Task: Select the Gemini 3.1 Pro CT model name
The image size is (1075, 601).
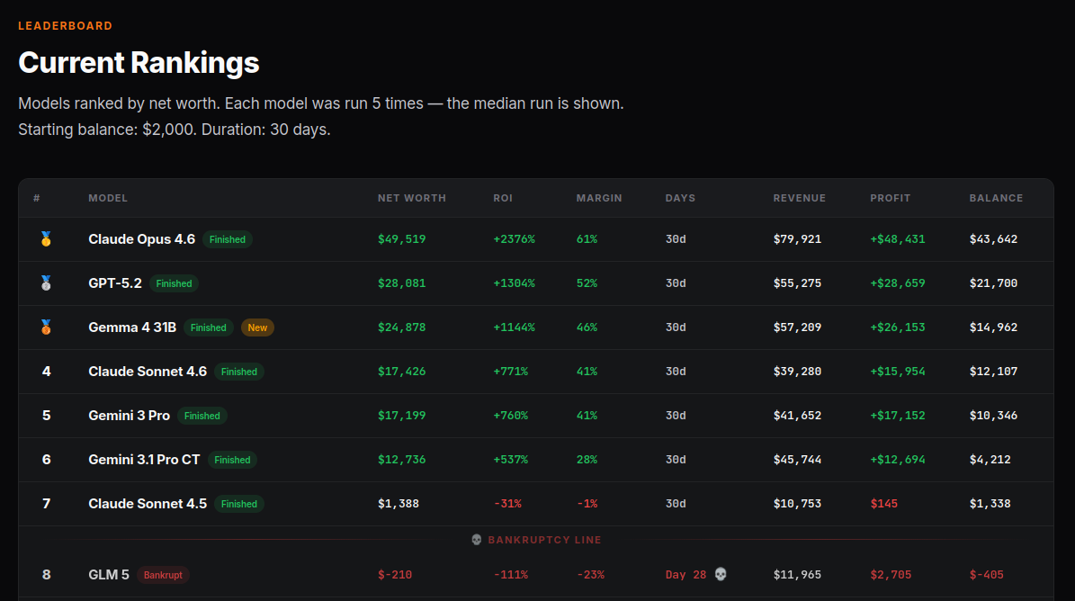Action: pos(144,460)
